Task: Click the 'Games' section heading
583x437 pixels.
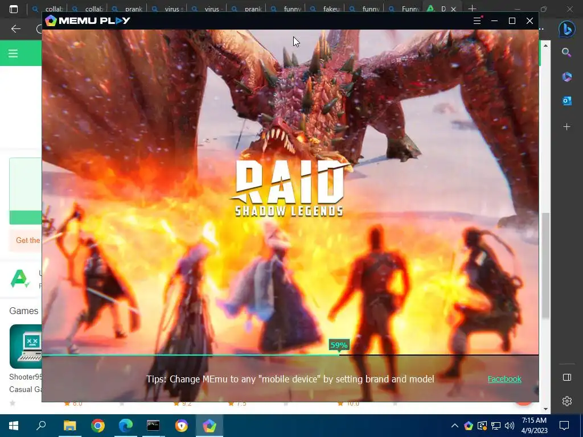Action: pos(24,311)
